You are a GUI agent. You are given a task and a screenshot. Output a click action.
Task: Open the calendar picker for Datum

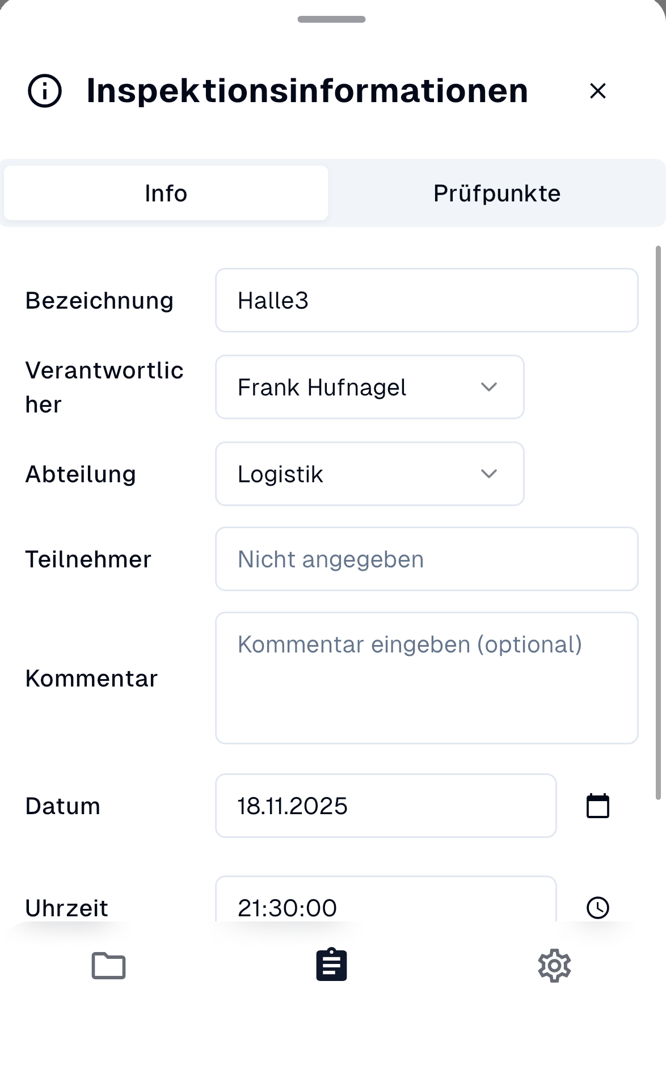pos(597,805)
